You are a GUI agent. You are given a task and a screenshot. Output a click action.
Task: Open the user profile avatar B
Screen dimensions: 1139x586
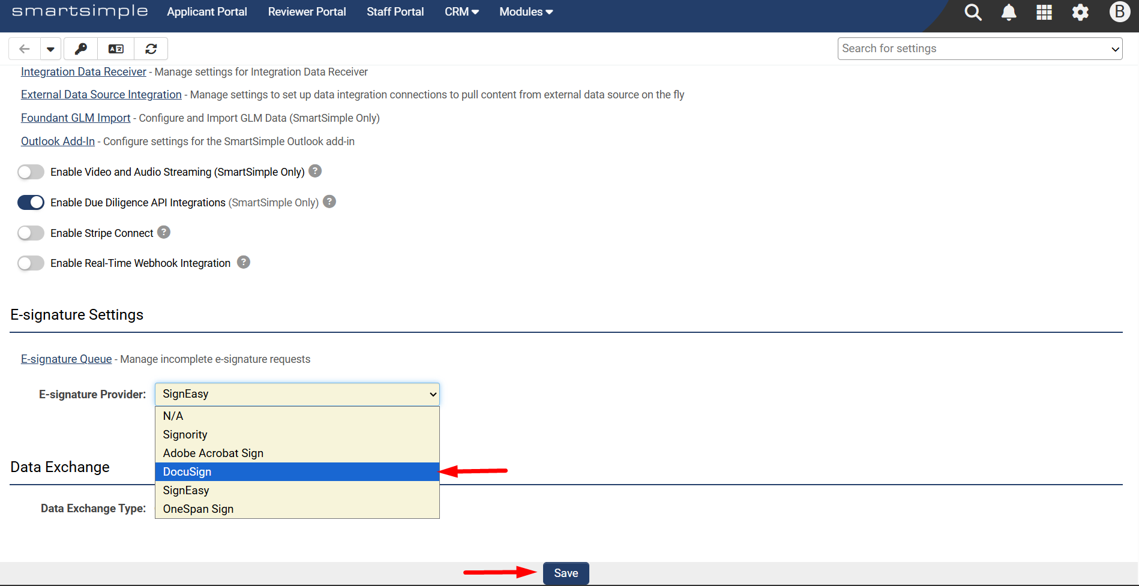(x=1120, y=11)
